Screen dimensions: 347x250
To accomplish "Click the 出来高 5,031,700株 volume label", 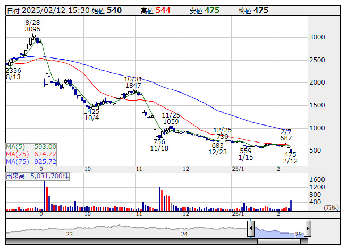I will pyautogui.click(x=37, y=176).
